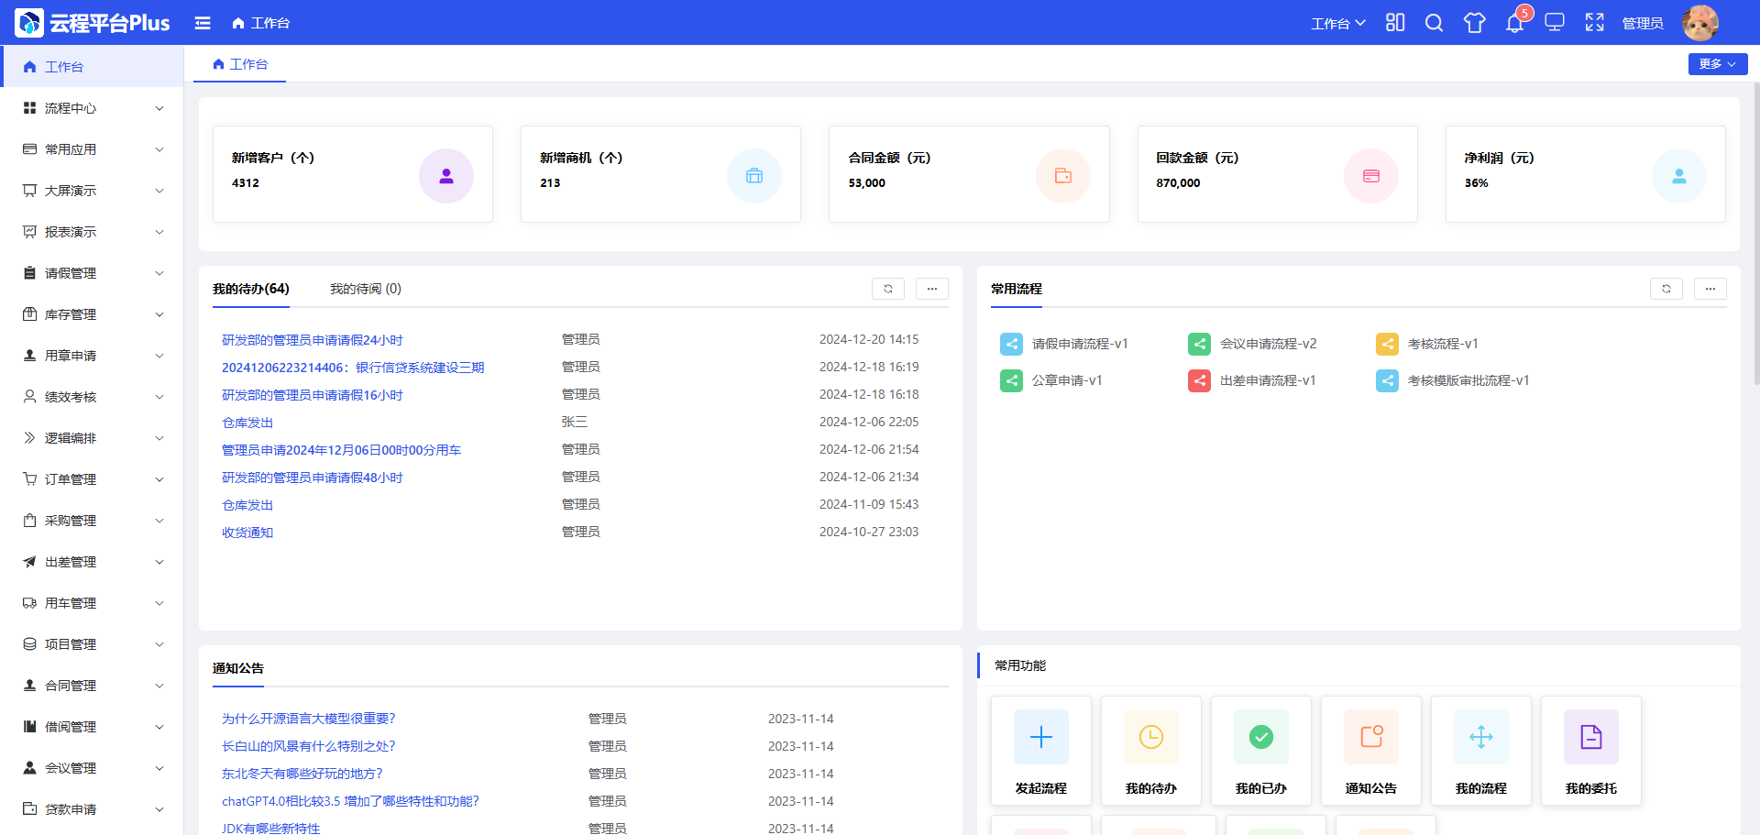The image size is (1760, 835).
Task: Switch to 我的待阅 (0) tab
Action: [366, 289]
